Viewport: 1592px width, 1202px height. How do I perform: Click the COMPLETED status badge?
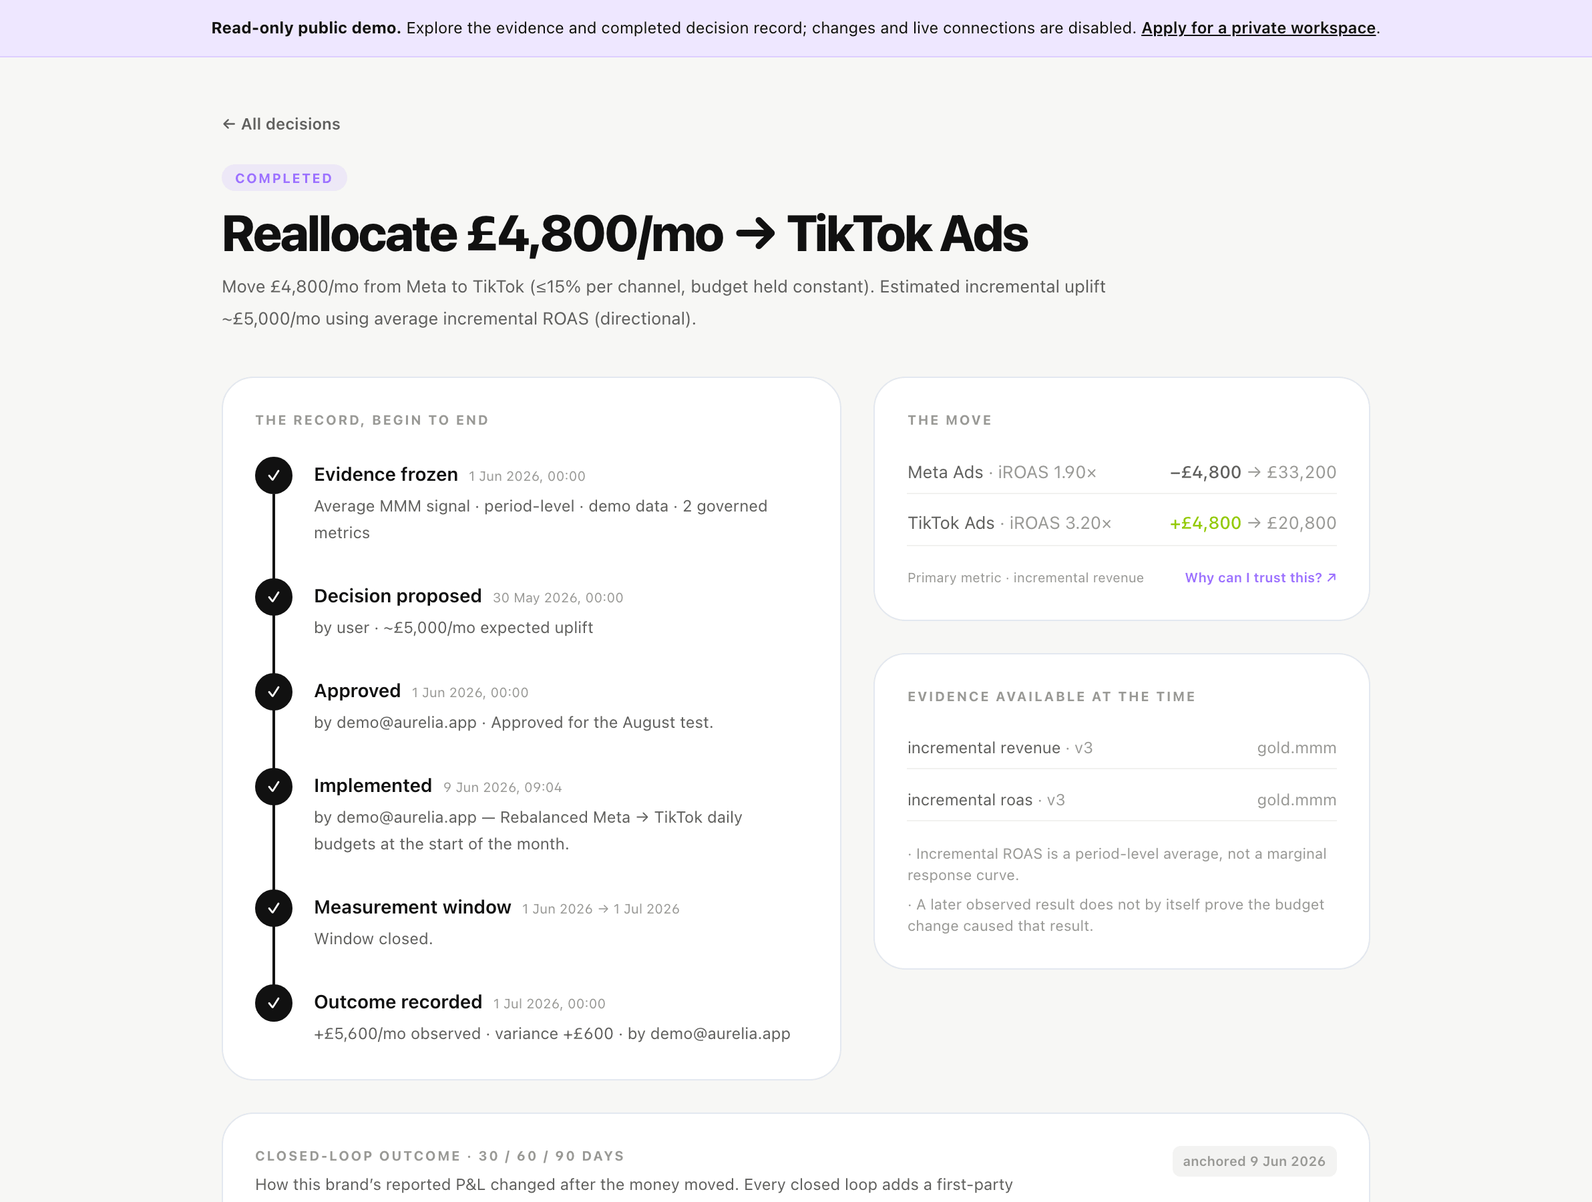click(x=284, y=178)
